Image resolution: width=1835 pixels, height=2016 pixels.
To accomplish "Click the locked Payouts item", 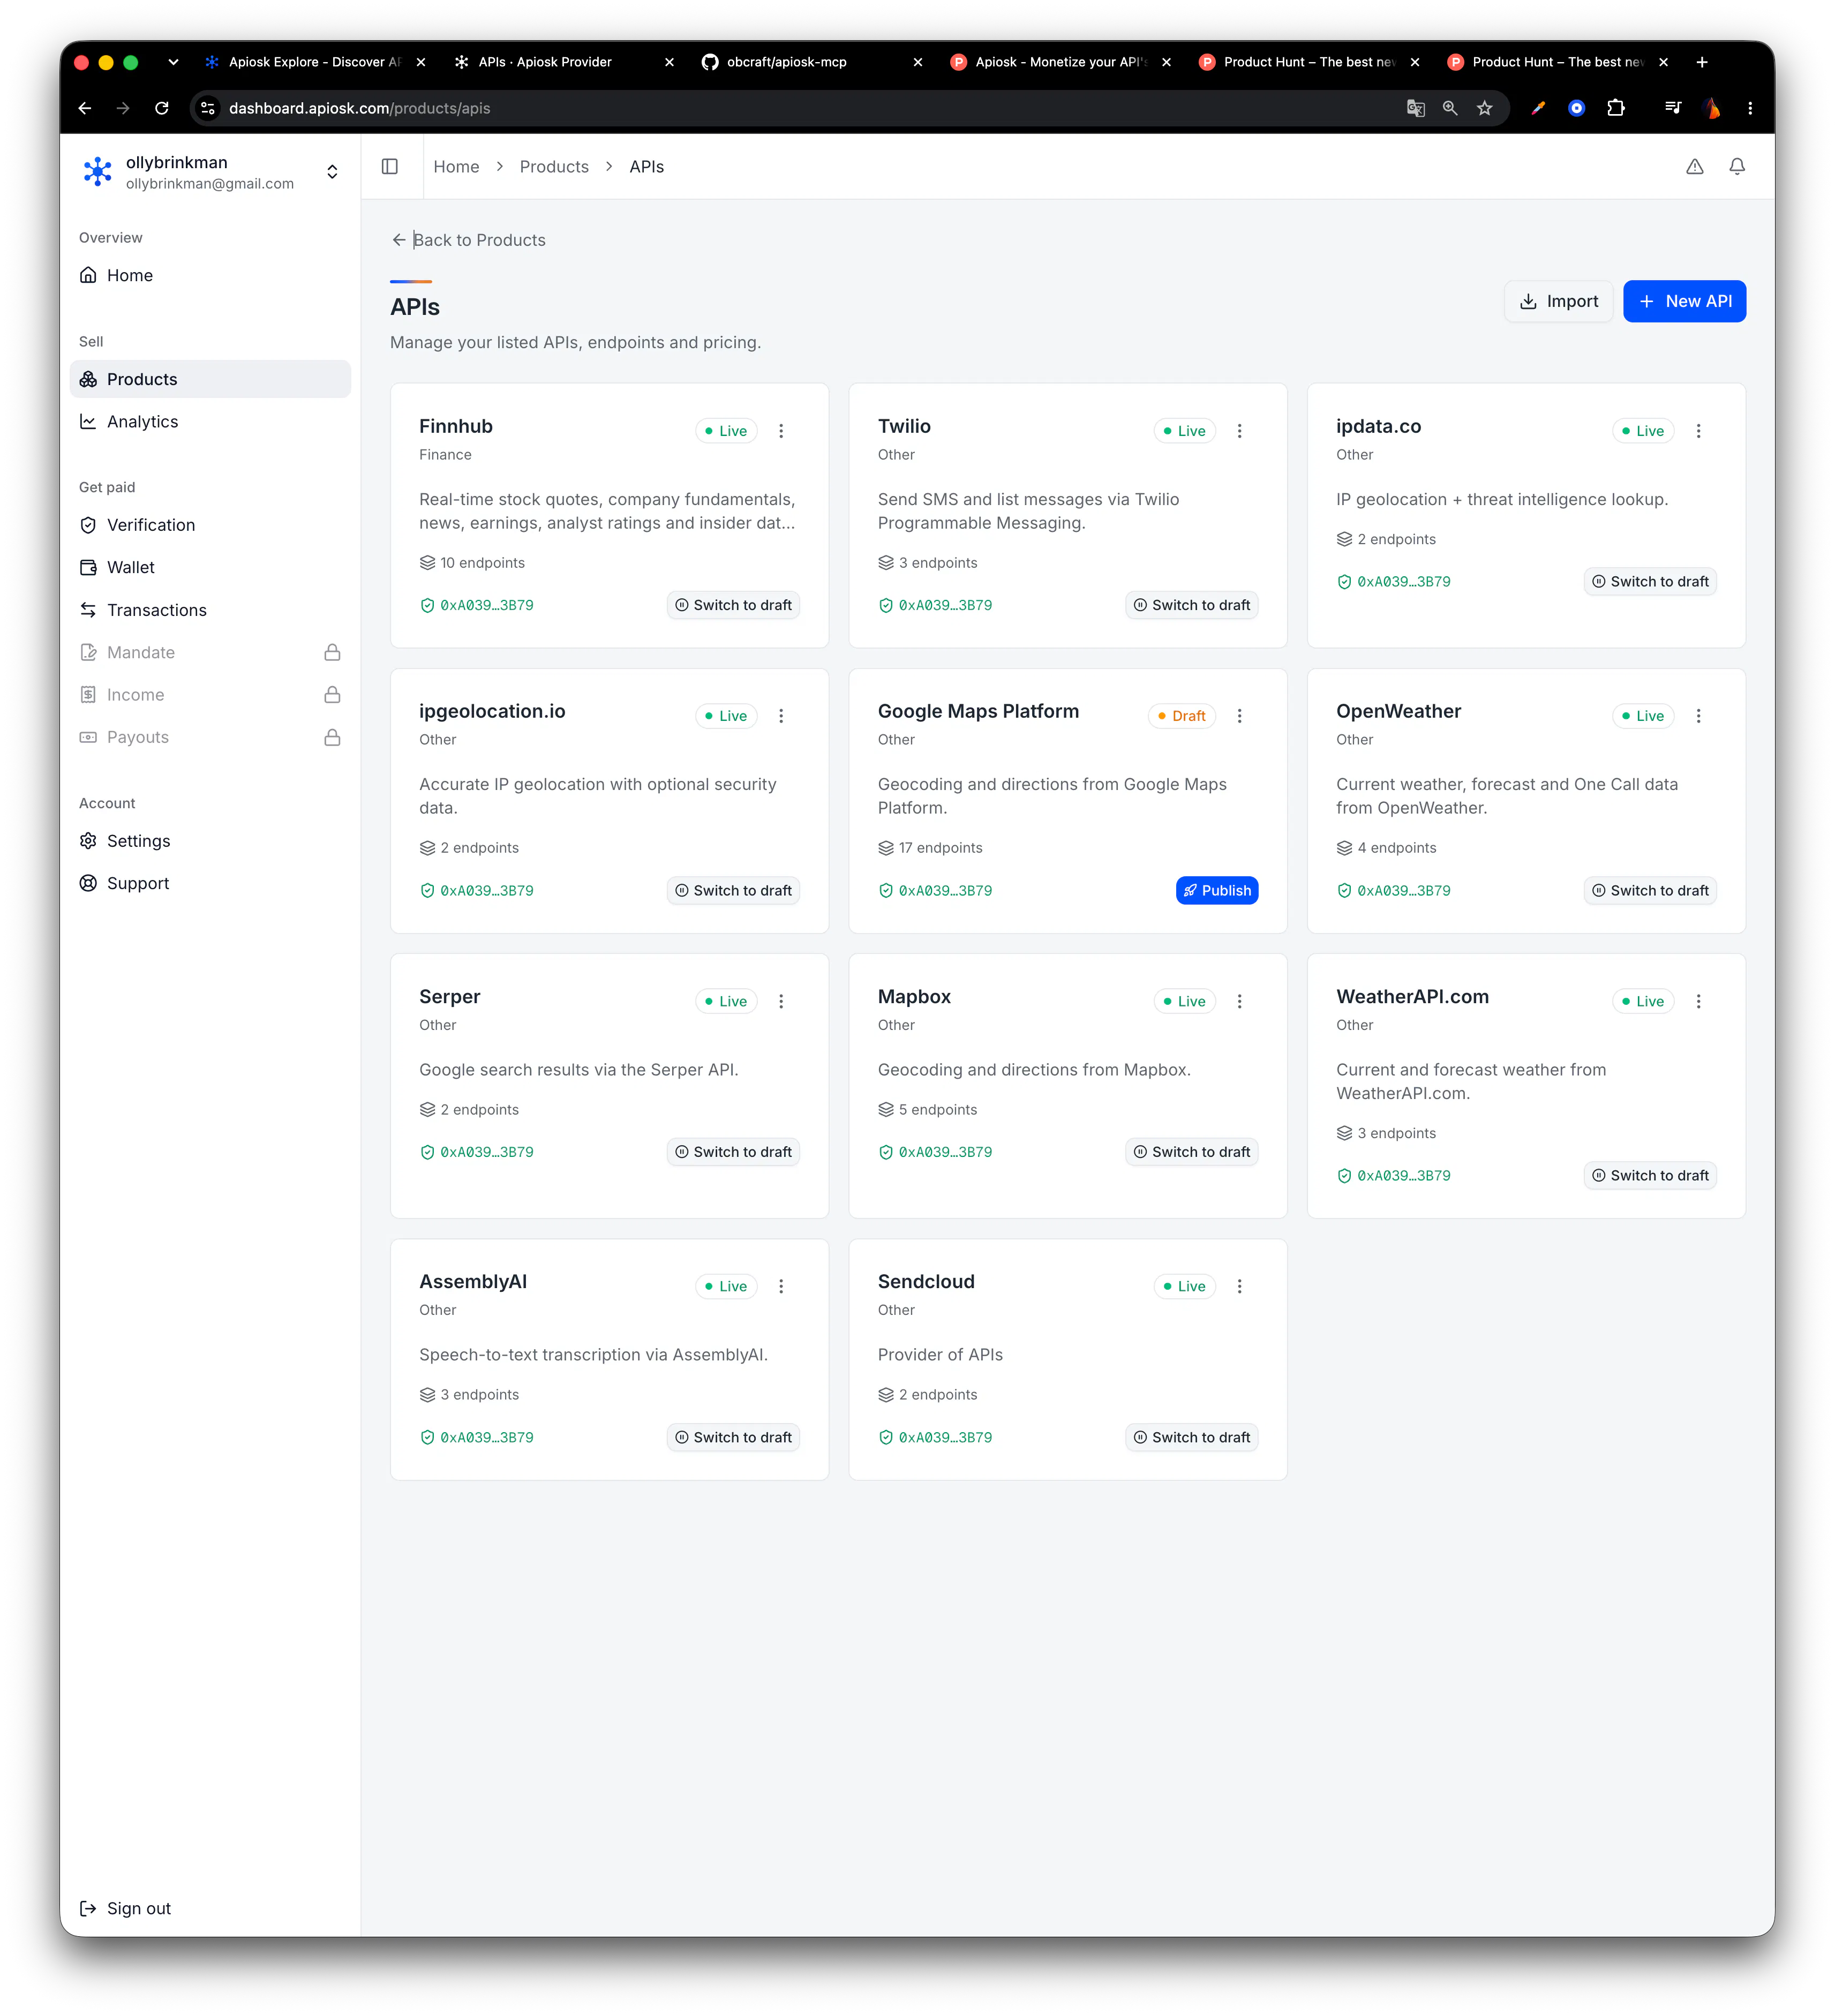I will point(210,737).
